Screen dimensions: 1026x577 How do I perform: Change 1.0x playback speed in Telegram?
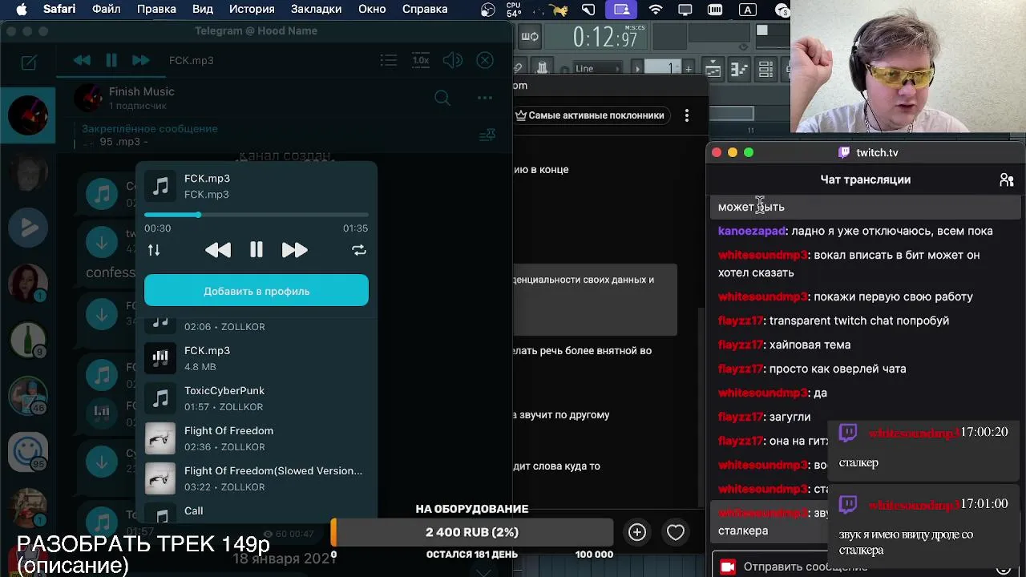point(421,60)
